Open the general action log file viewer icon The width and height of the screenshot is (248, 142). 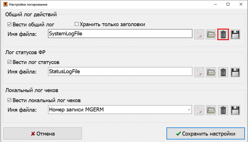click(x=199, y=34)
